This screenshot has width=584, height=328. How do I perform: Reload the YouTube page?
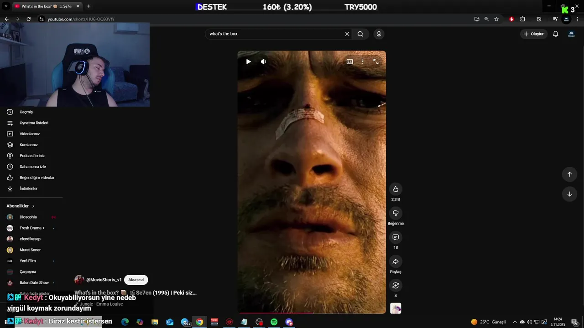tap(28, 19)
